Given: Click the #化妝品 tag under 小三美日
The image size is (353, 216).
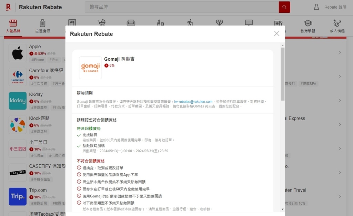Looking at the screenshot, I should point(37,155).
